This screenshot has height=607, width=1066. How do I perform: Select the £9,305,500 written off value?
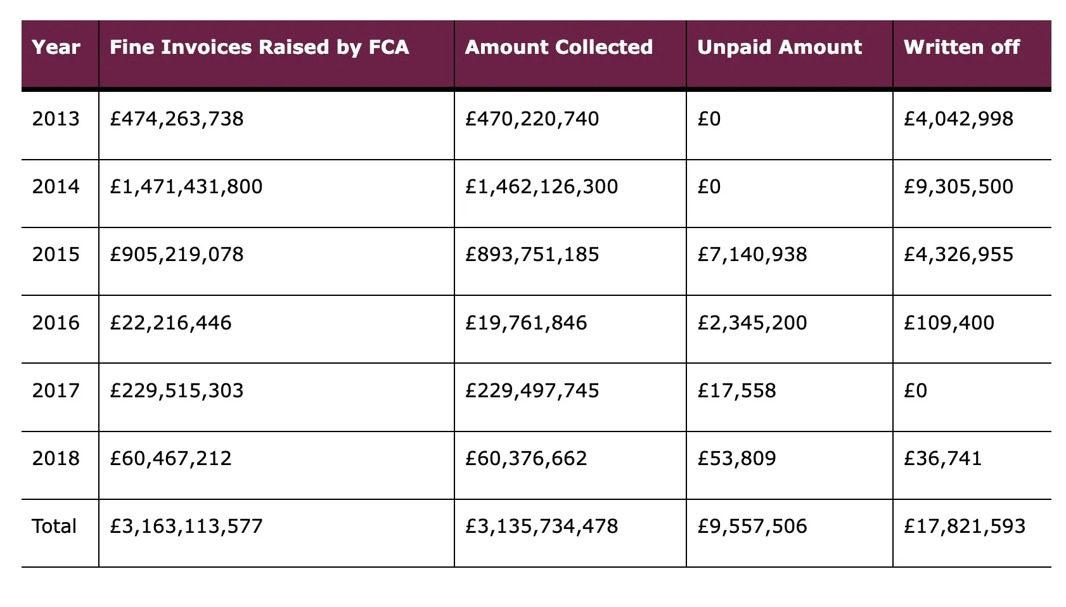(x=958, y=187)
